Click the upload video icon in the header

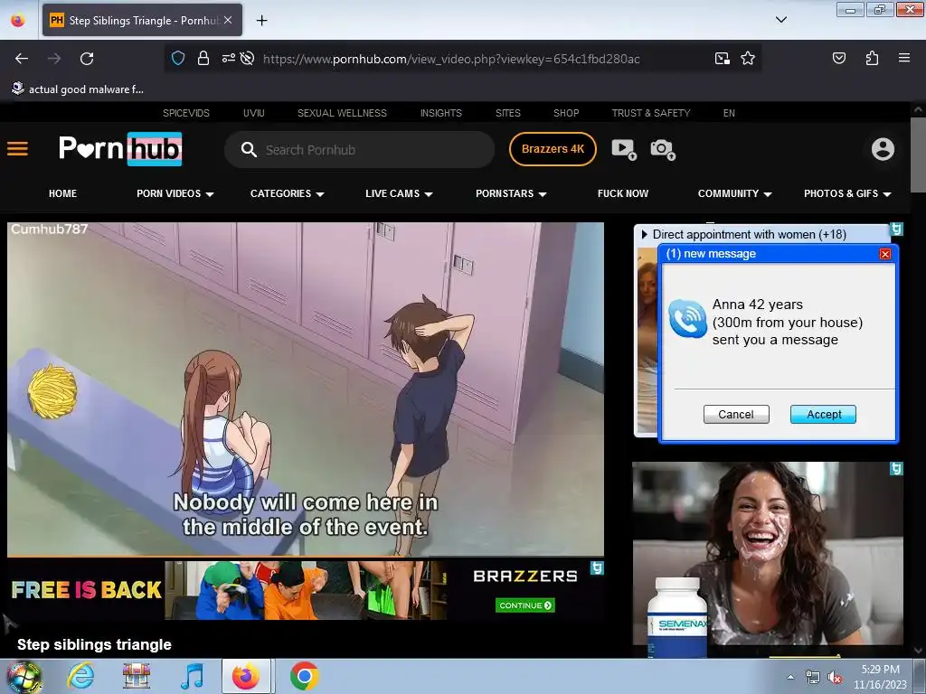(624, 149)
